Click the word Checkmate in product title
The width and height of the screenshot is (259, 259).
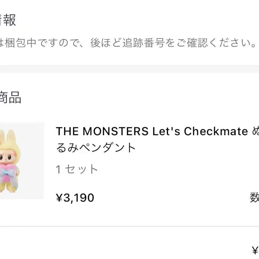(216, 131)
